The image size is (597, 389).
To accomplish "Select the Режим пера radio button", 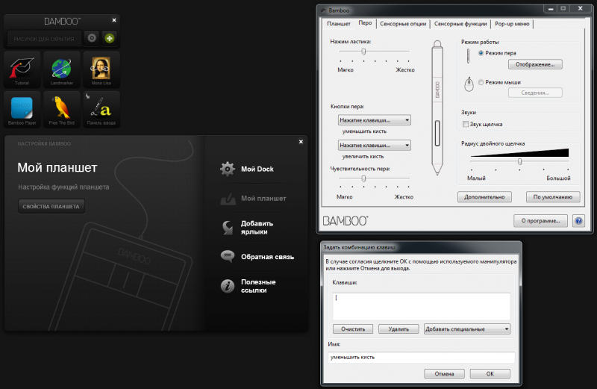I will tap(481, 53).
